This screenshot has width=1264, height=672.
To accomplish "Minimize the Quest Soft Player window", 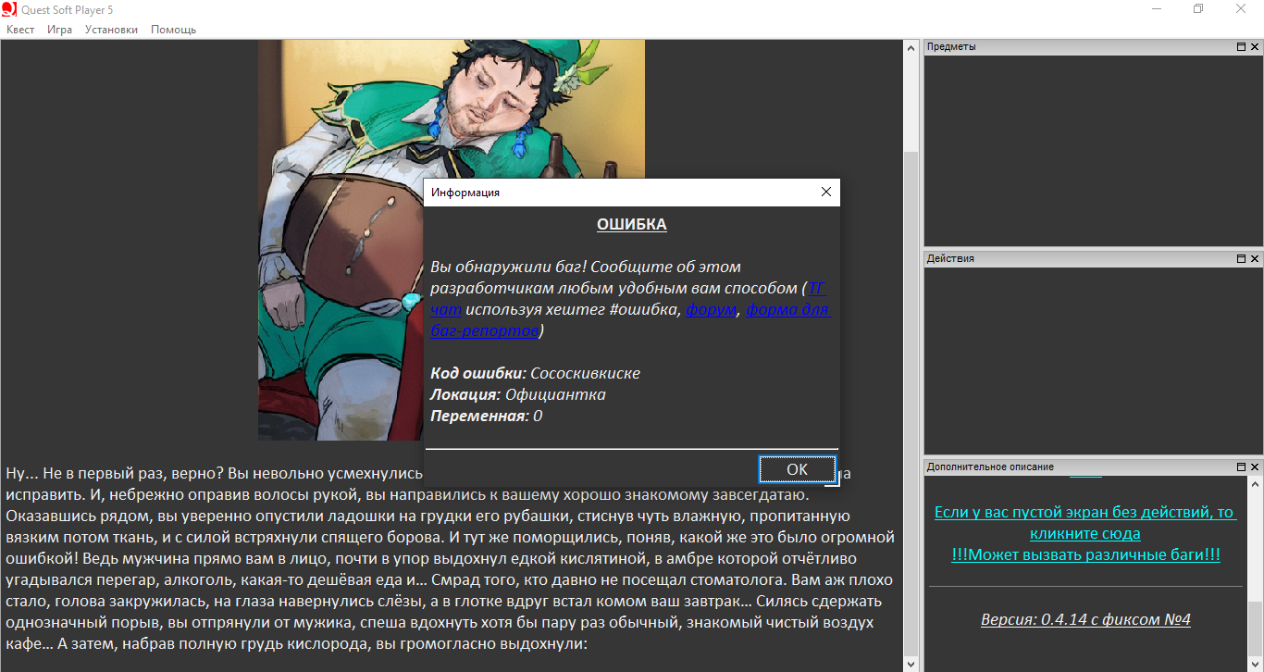I will pos(1157,9).
